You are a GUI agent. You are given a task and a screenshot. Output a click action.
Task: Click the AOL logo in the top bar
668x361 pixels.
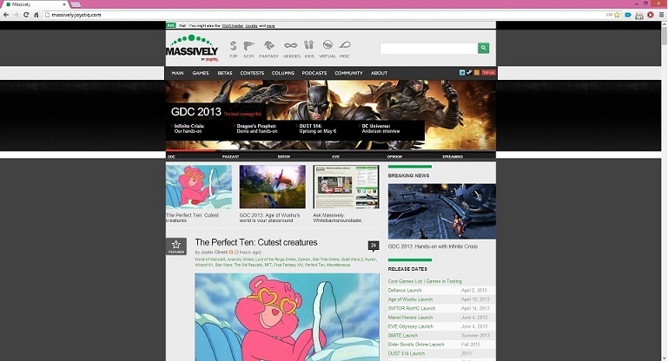170,25
